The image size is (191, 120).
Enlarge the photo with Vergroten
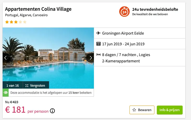tap(36, 85)
